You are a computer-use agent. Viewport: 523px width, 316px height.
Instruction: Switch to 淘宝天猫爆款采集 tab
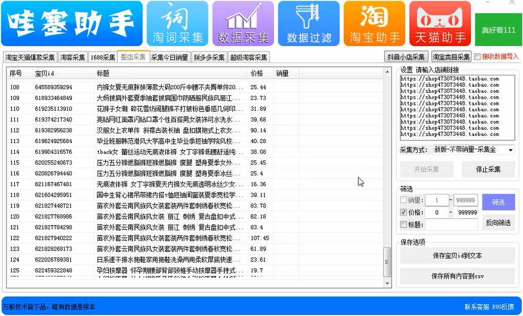coord(30,57)
